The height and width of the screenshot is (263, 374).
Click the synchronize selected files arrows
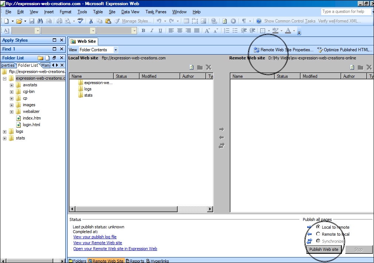(x=222, y=146)
